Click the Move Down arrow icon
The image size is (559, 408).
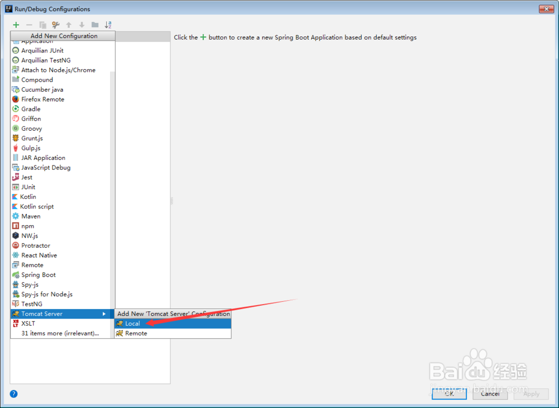(x=82, y=25)
